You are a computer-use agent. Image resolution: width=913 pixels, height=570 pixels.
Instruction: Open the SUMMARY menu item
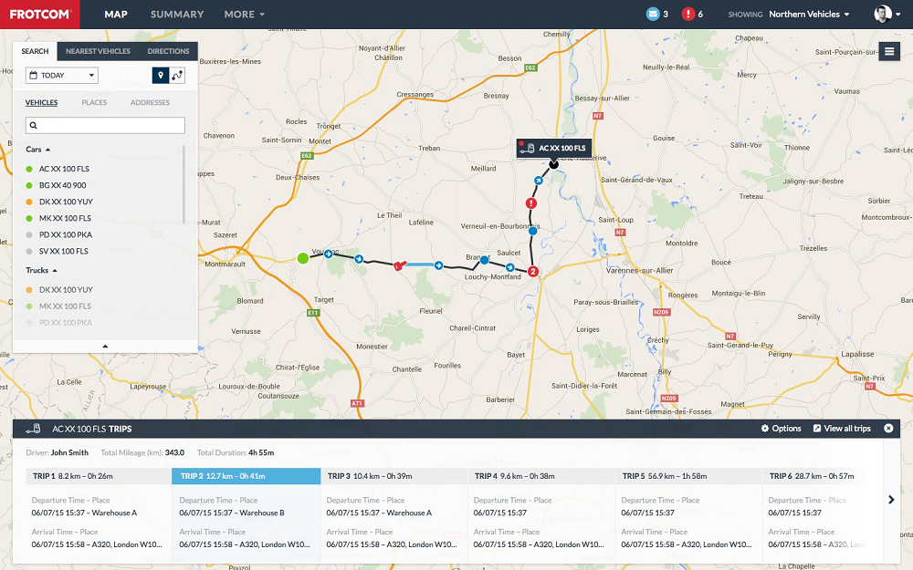(x=177, y=14)
